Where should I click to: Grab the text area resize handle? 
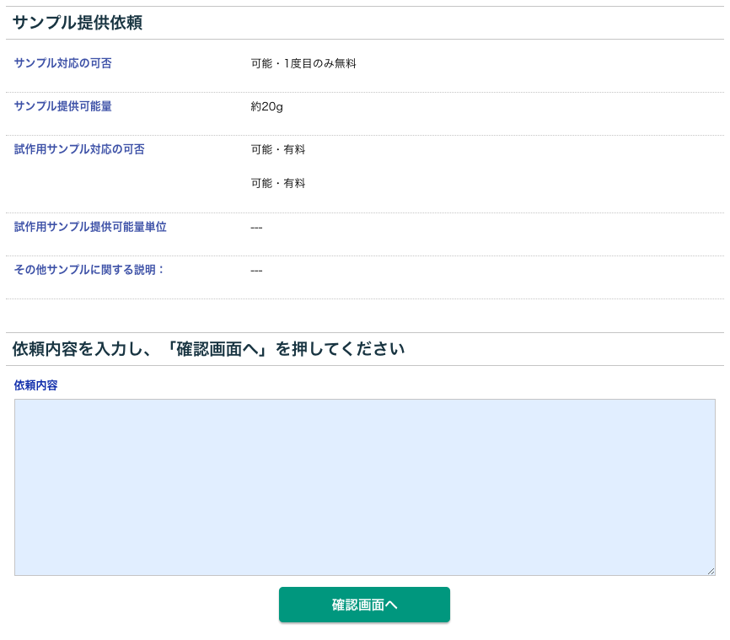coord(711,571)
